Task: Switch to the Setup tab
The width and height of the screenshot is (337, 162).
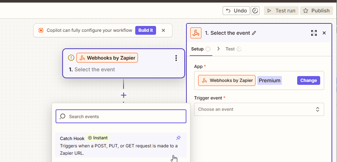Action: pos(197,49)
